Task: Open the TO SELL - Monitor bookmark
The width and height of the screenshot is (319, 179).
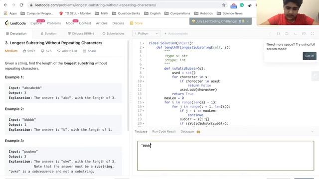Action: click(x=75, y=13)
